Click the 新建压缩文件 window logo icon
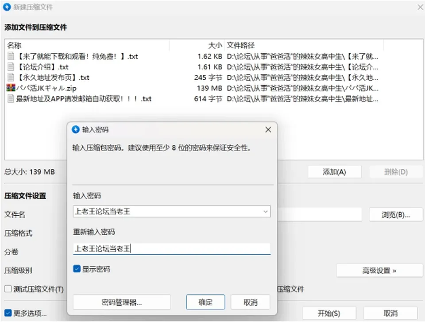The image size is (425, 322). (7, 7)
